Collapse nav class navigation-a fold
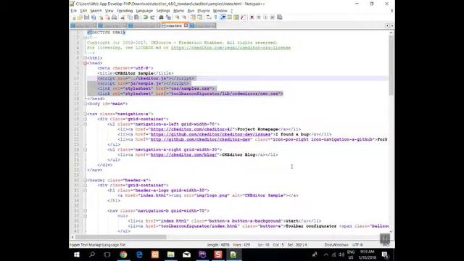The image size is (464, 261). point(86,114)
